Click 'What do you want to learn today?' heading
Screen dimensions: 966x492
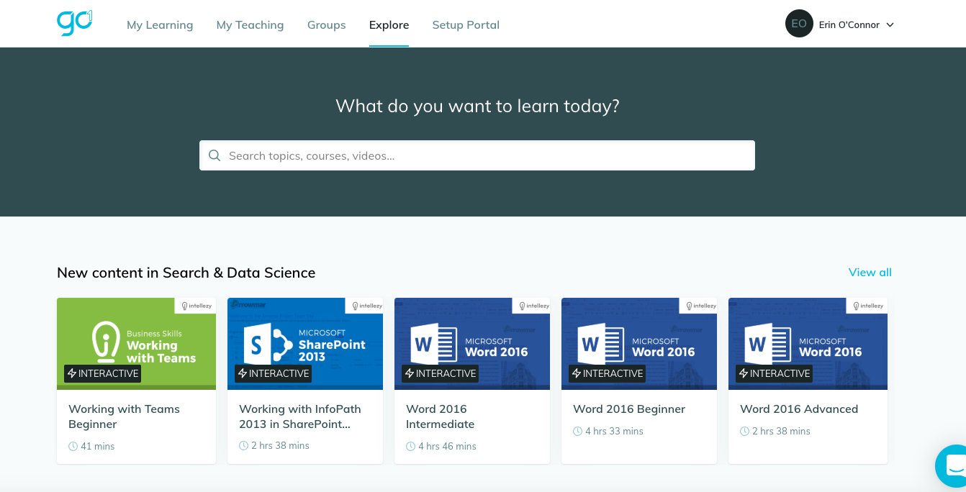(x=477, y=106)
